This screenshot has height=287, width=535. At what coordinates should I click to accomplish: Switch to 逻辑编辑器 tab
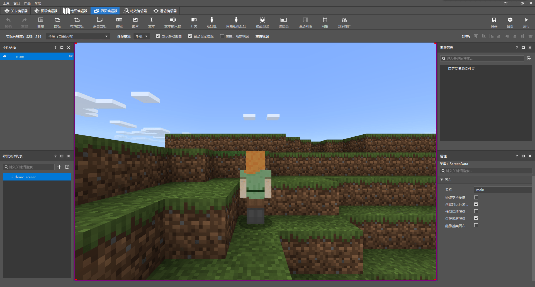[165, 11]
